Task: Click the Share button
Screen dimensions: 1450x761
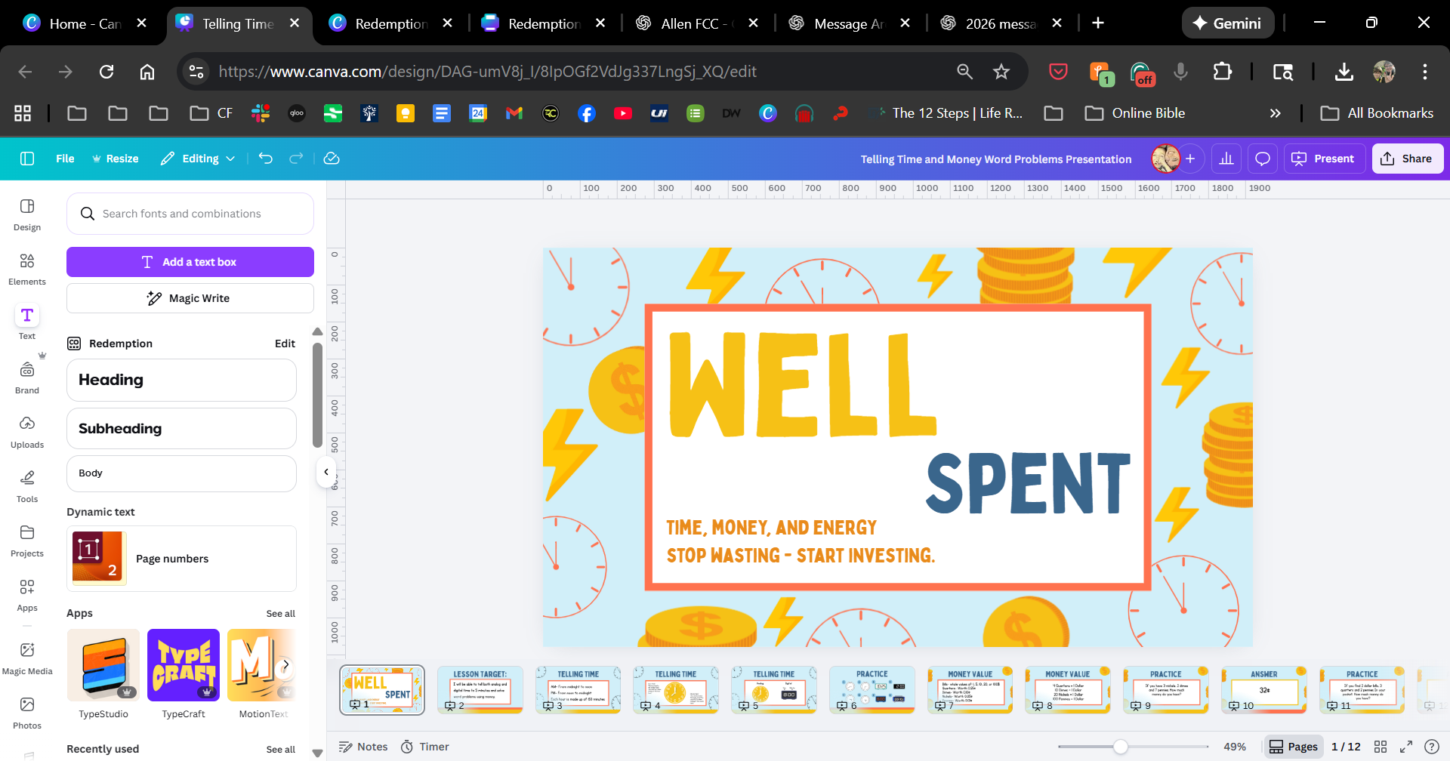Action: pyautogui.click(x=1407, y=159)
